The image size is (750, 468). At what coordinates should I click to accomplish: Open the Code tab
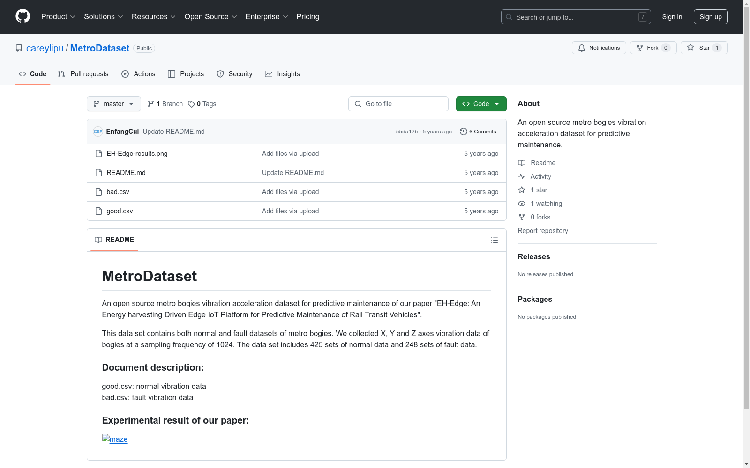pyautogui.click(x=33, y=74)
